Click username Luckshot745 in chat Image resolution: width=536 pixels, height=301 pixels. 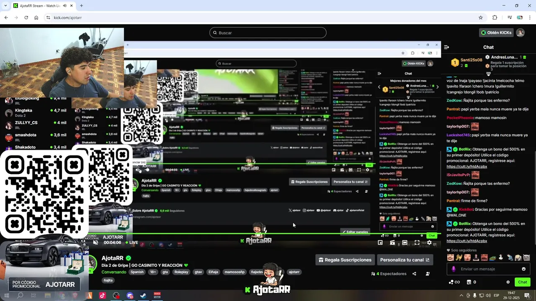[458, 135]
